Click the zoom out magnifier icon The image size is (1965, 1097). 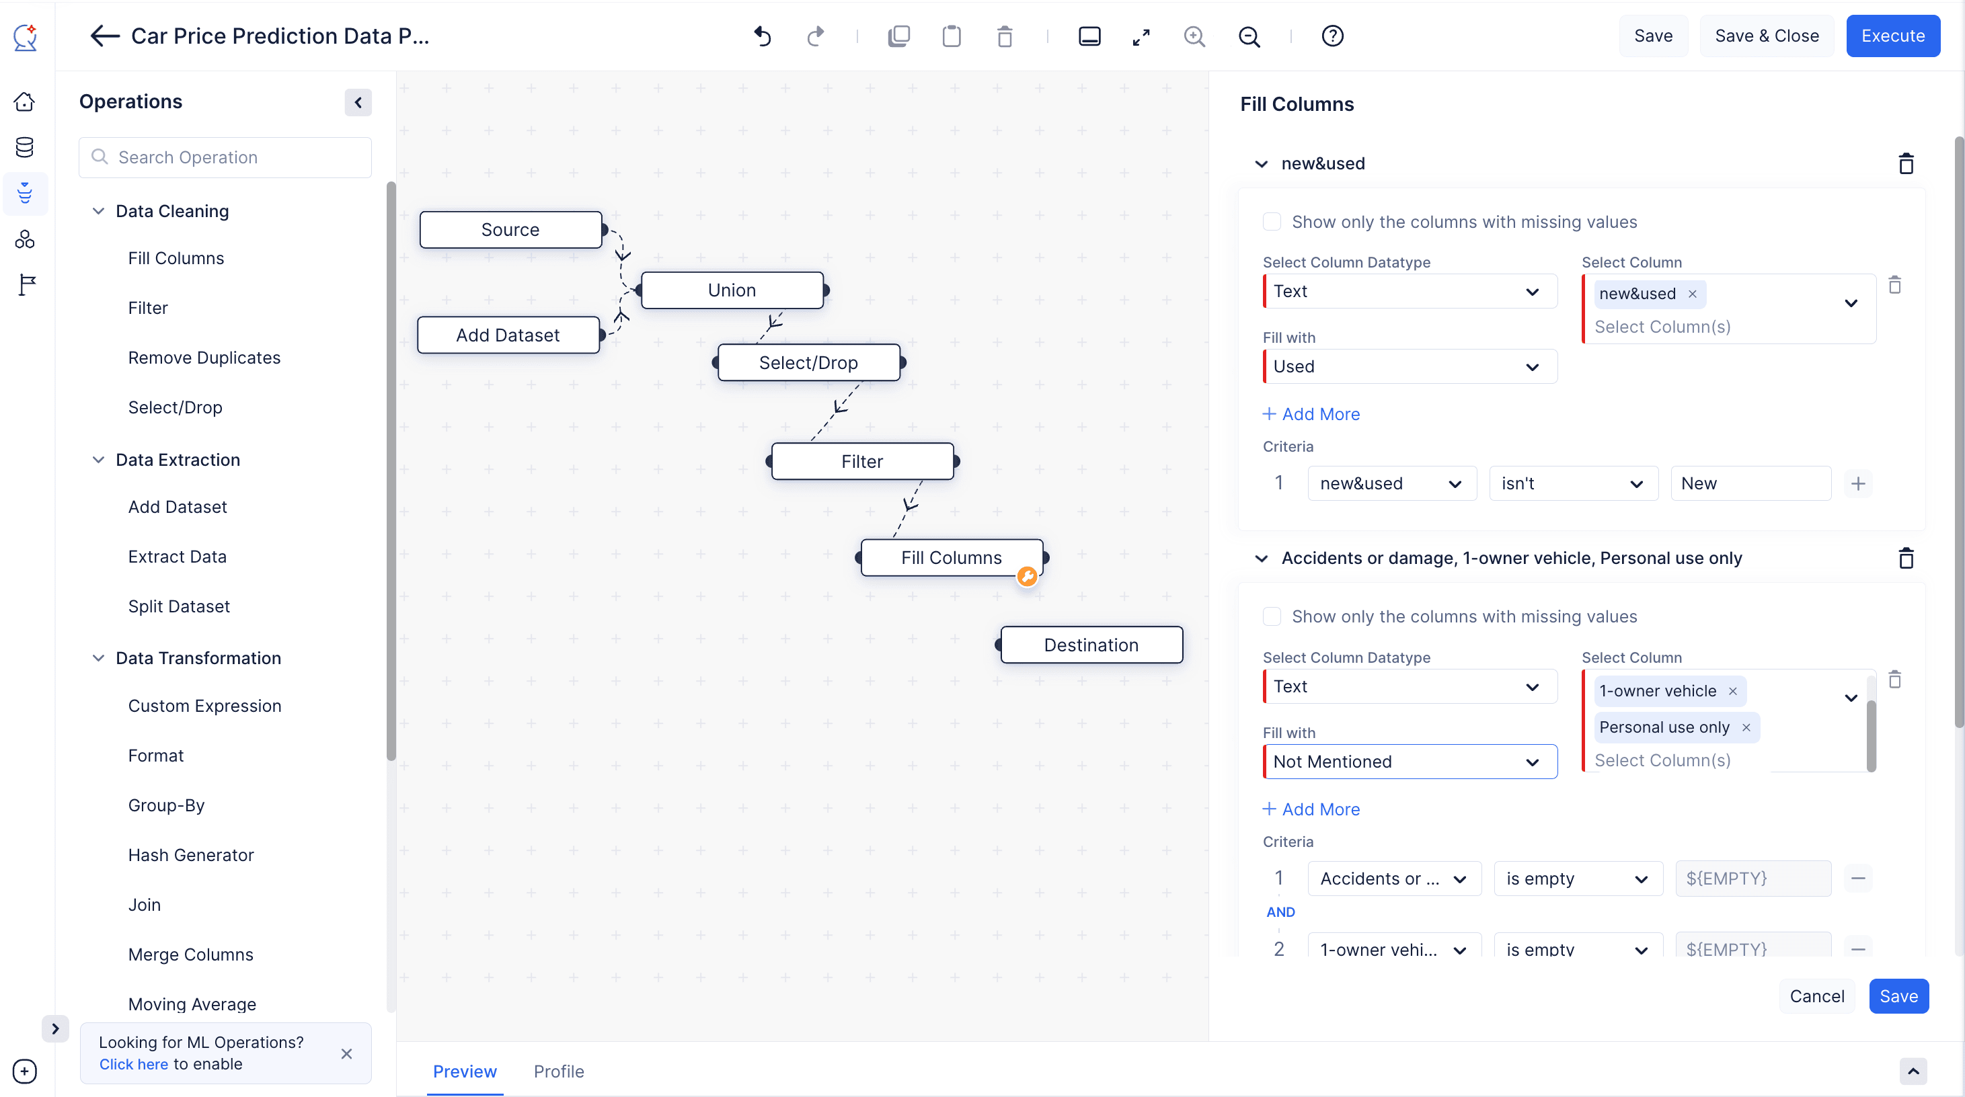pyautogui.click(x=1248, y=36)
